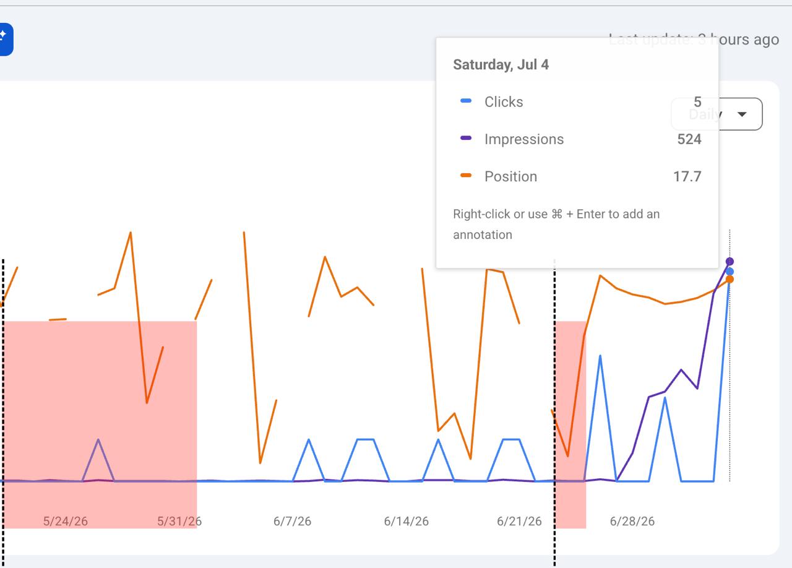Click the purple Impressions legend marker

pyautogui.click(x=466, y=138)
